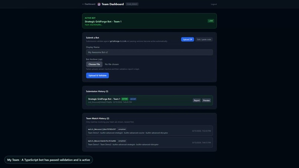Open match row ending in 78705b397
This screenshot has width=299, height=168.
tap(149, 131)
